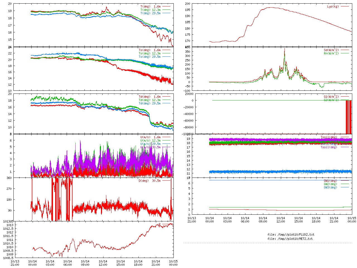This screenshot has width=357, height=268.
Task: Select "10/14 12:00" under the pressure plot
Action: 103,263
